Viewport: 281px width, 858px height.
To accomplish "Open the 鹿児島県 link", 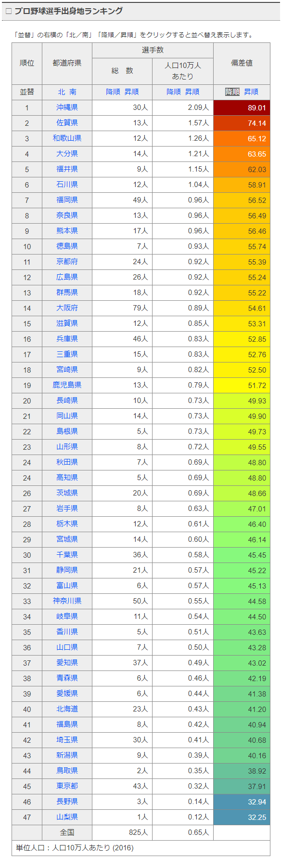I will click(x=67, y=385).
